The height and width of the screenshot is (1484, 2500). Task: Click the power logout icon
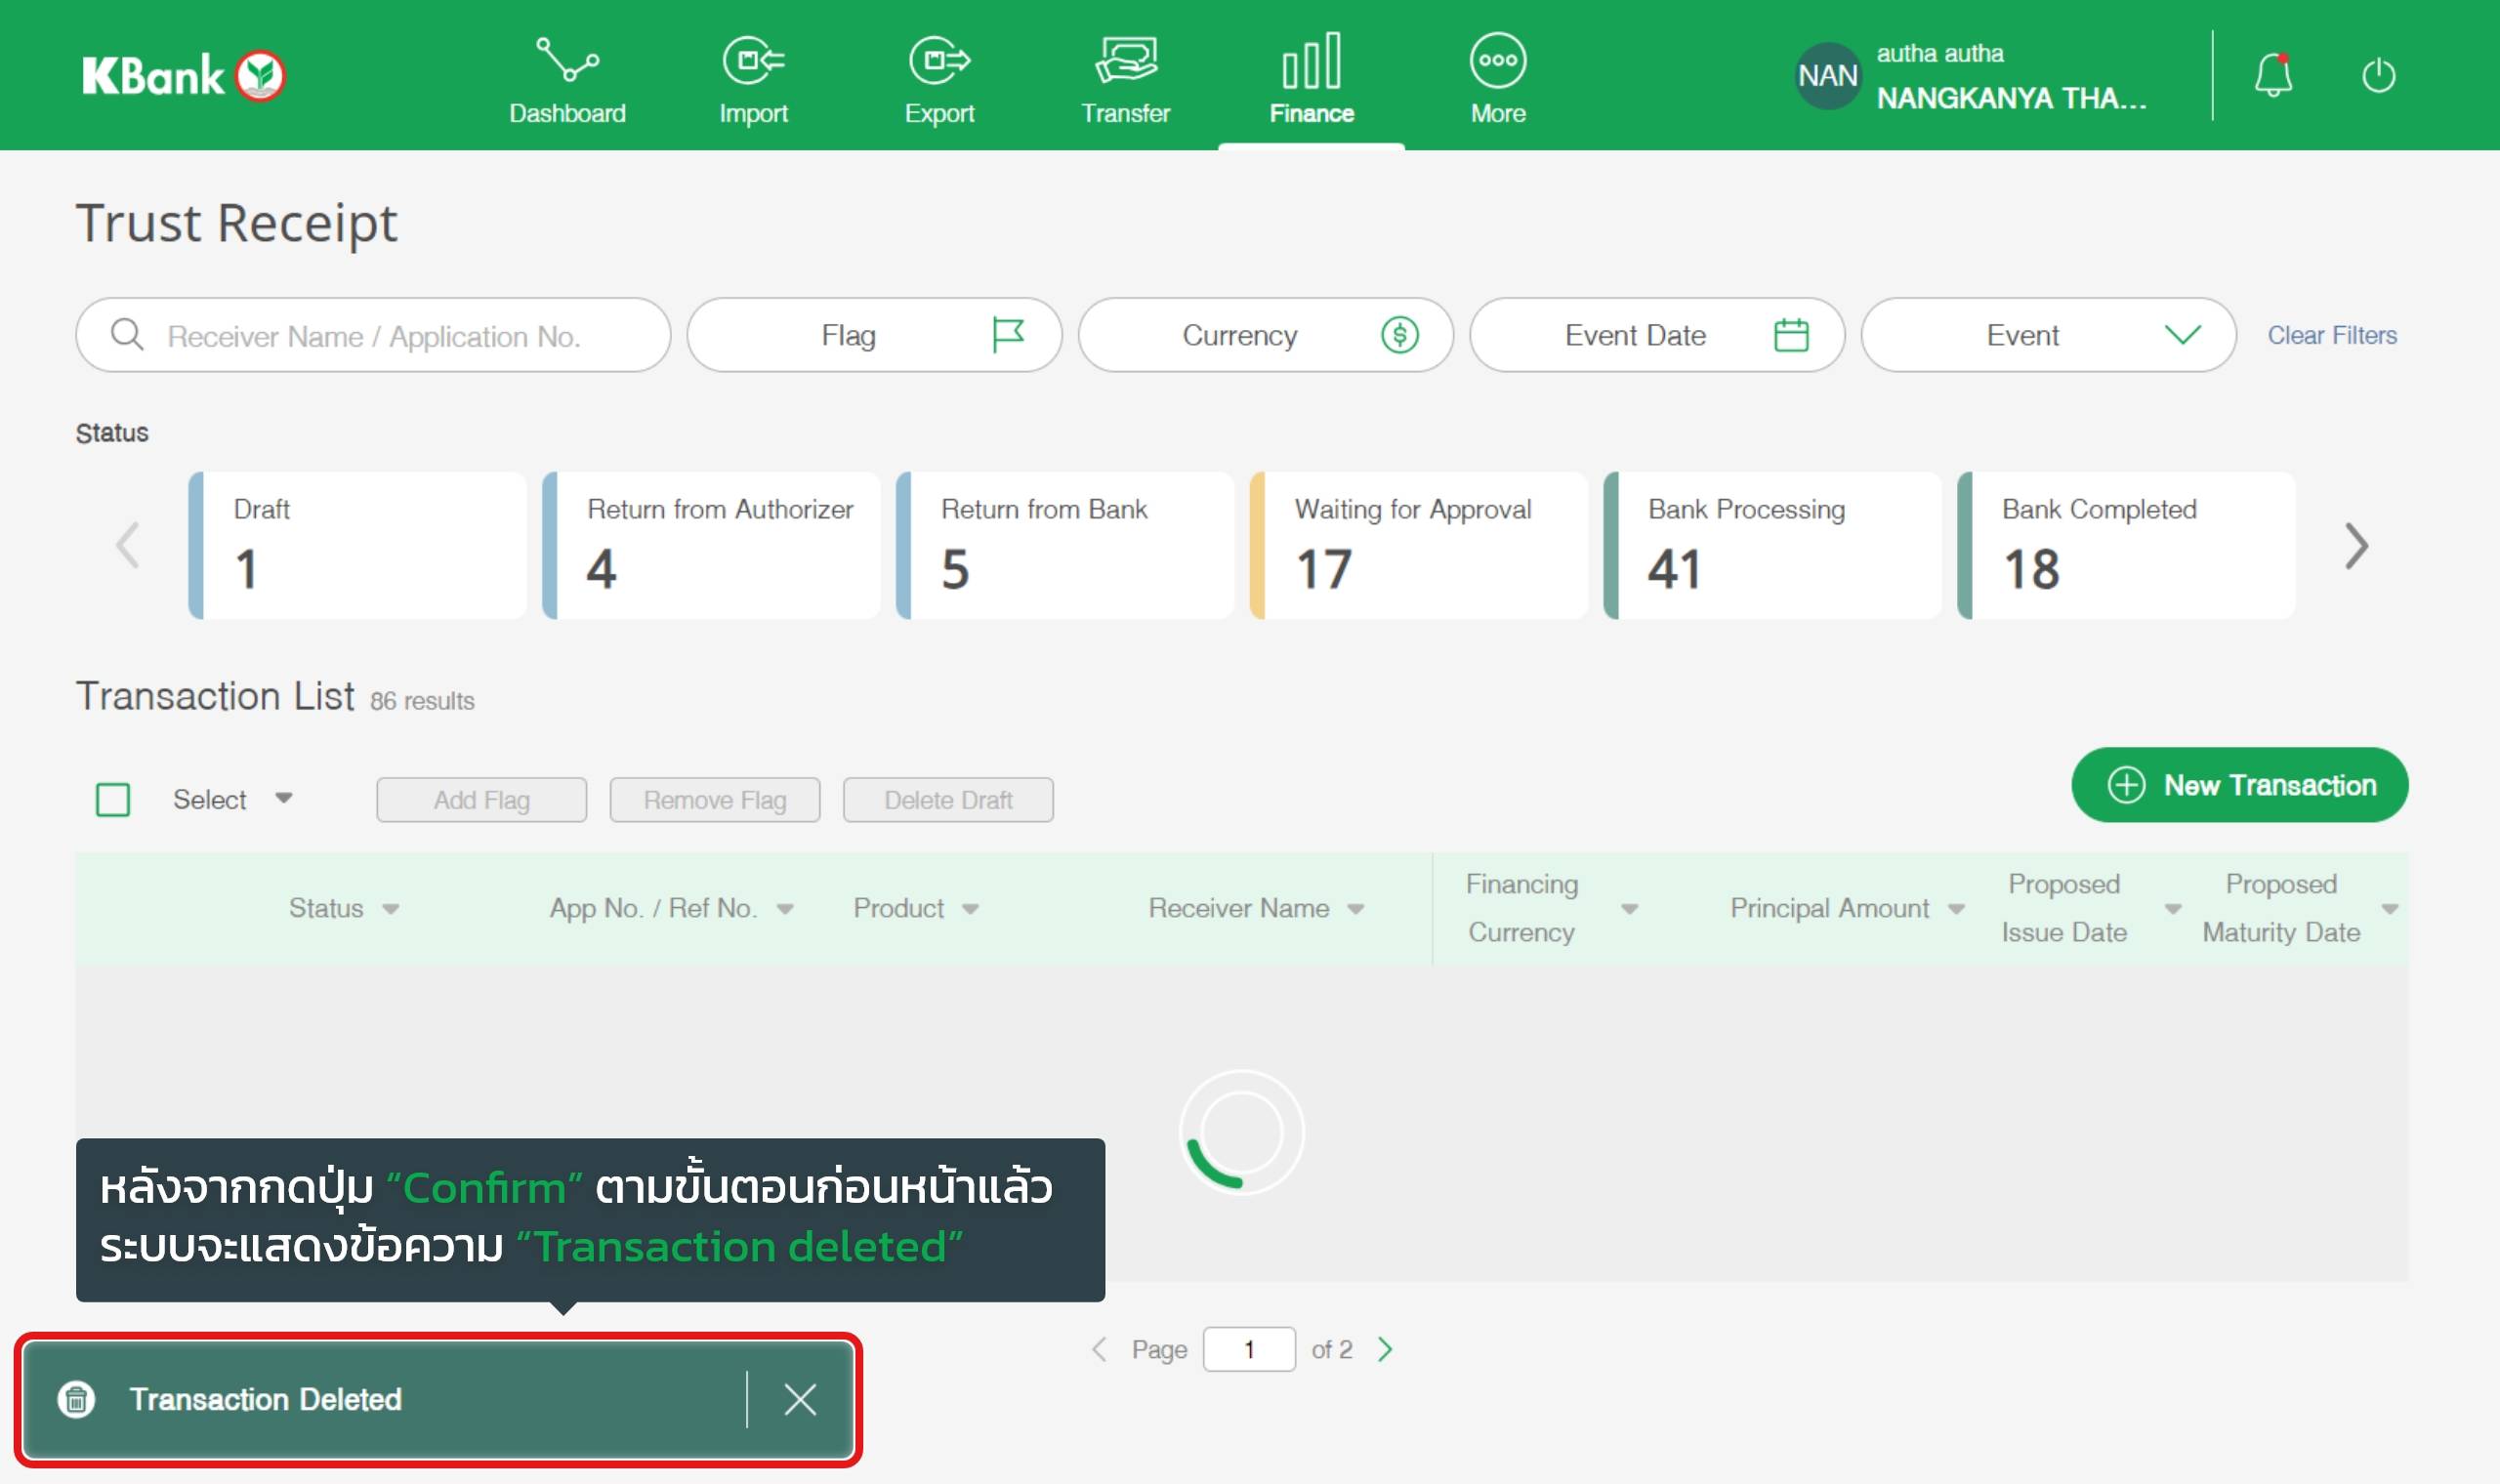[2378, 75]
